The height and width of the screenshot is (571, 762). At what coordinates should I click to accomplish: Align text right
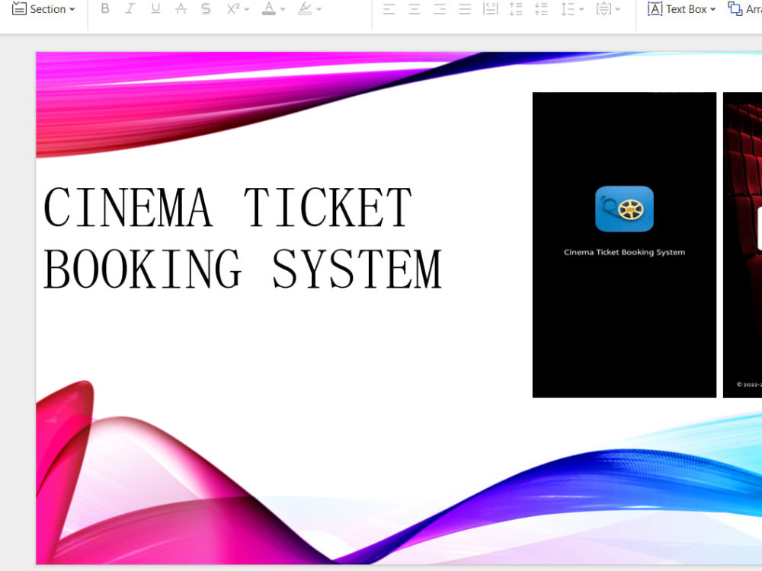point(440,8)
